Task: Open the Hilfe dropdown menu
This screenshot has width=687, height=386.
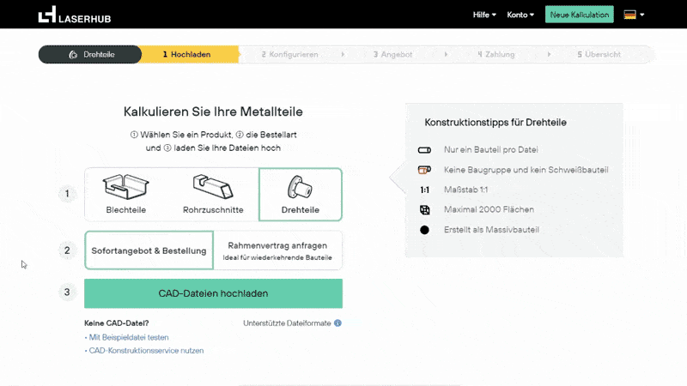Action: [484, 15]
